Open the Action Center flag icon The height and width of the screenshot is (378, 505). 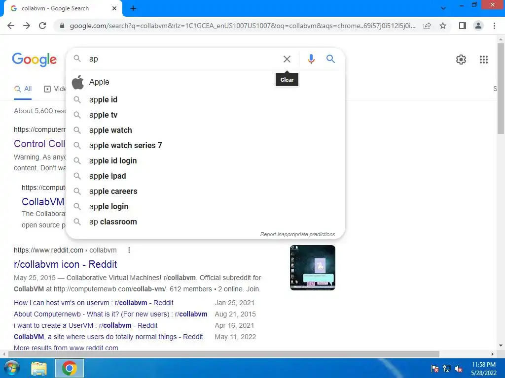coord(435,369)
